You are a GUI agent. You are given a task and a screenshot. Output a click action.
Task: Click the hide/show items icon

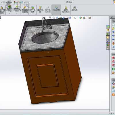tap(75, 18)
